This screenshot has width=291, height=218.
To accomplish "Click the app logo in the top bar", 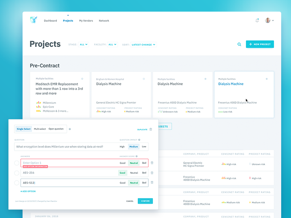I will tap(33, 19).
